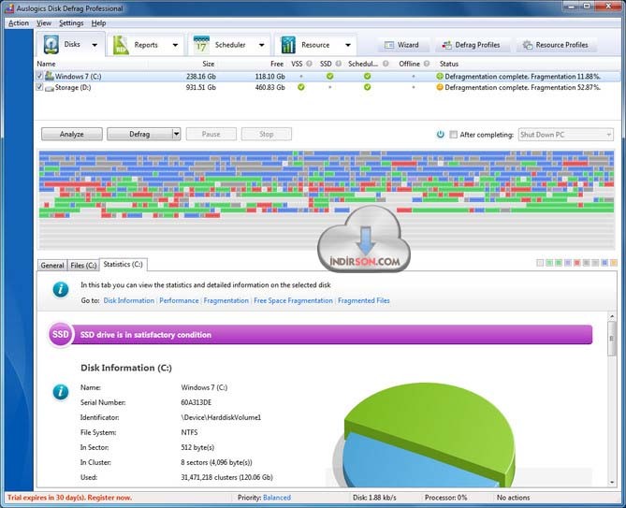Go to Disk Information link
Screen dimensions: 626x508
point(128,300)
